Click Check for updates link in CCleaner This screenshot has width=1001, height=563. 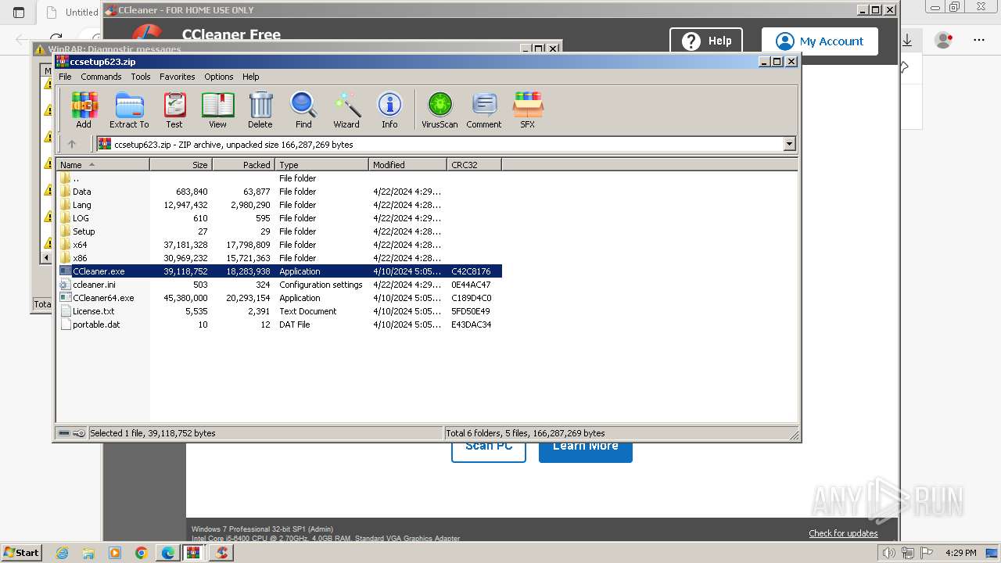(843, 533)
